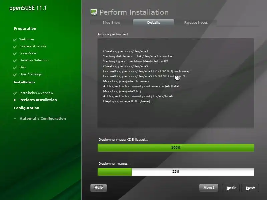Click the checkmark icon beside Disk
Viewport: 267px width, 200px height.
[15, 68]
